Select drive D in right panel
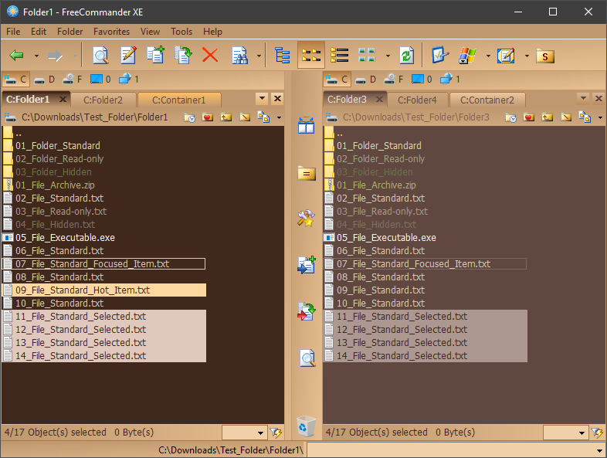Viewport: 607px width, 458px height. (x=365, y=80)
